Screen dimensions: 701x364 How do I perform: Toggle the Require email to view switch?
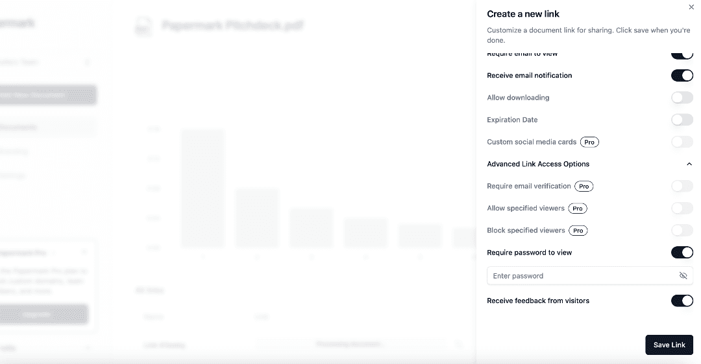(682, 55)
